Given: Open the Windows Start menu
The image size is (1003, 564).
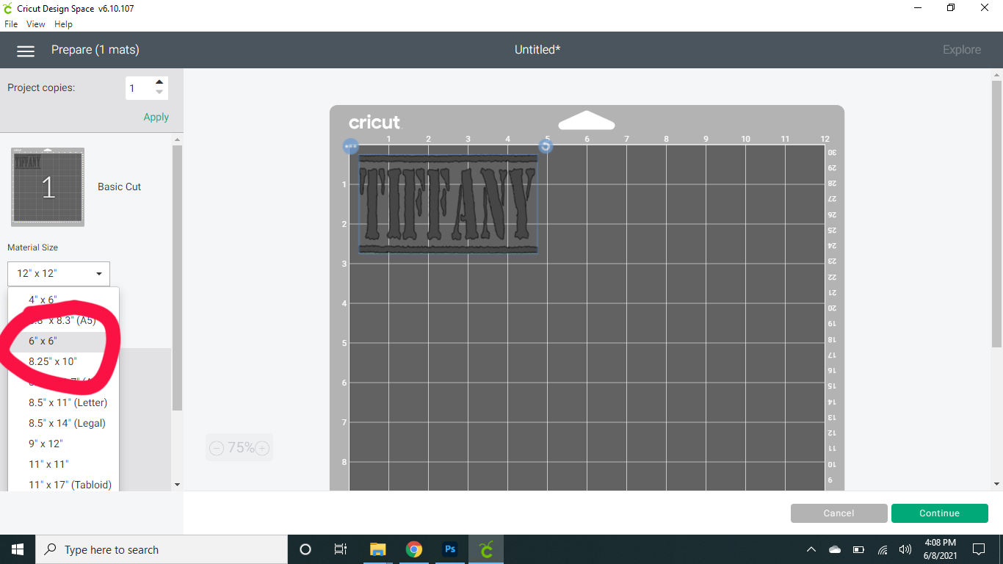Looking at the screenshot, I should tap(18, 549).
